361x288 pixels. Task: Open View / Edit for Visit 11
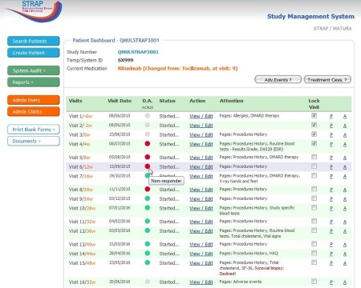pyautogui.click(x=201, y=222)
